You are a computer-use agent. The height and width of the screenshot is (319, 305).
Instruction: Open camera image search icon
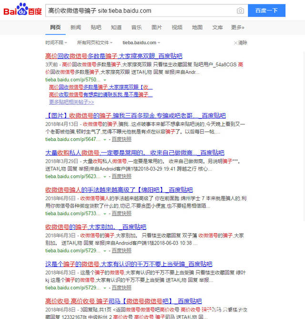tap(240, 10)
